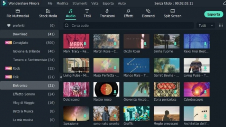Download the Occhi Rossi track
The height and width of the screenshot is (127, 226).
[x=145, y=44]
